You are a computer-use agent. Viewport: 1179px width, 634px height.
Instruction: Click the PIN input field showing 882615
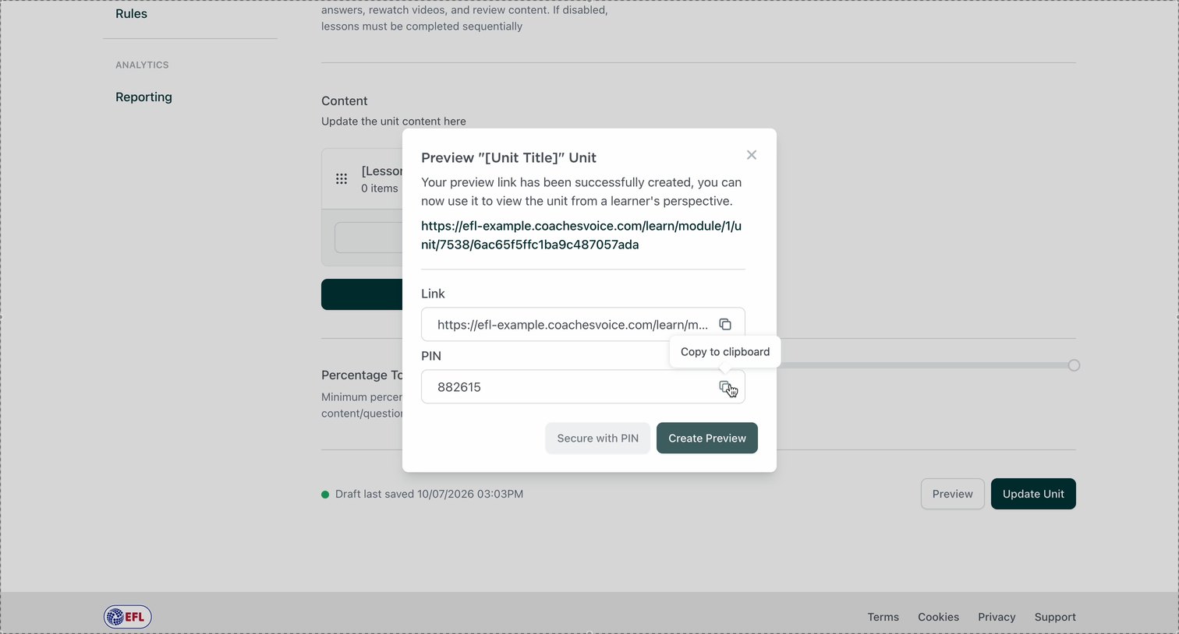click(x=583, y=387)
